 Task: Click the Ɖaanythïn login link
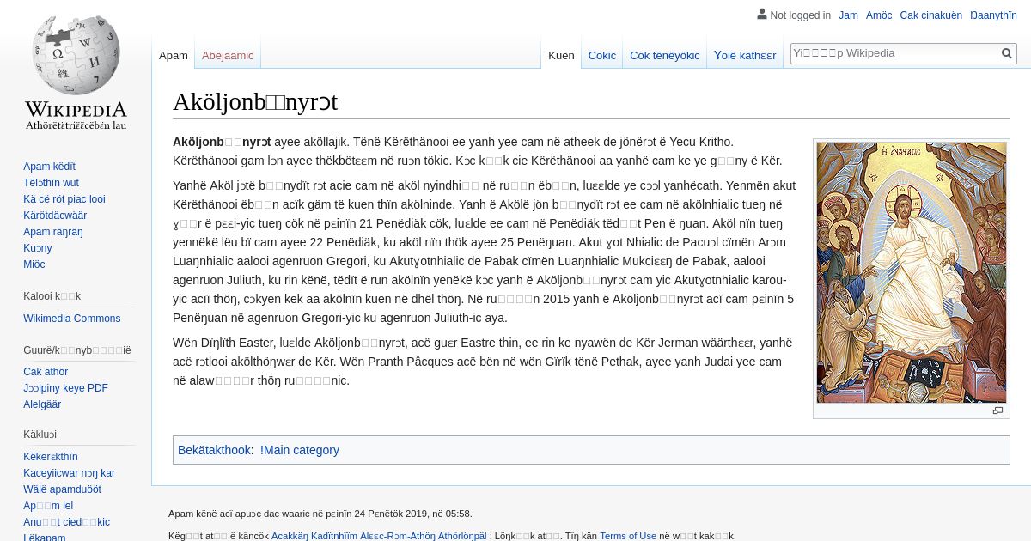pos(993,15)
